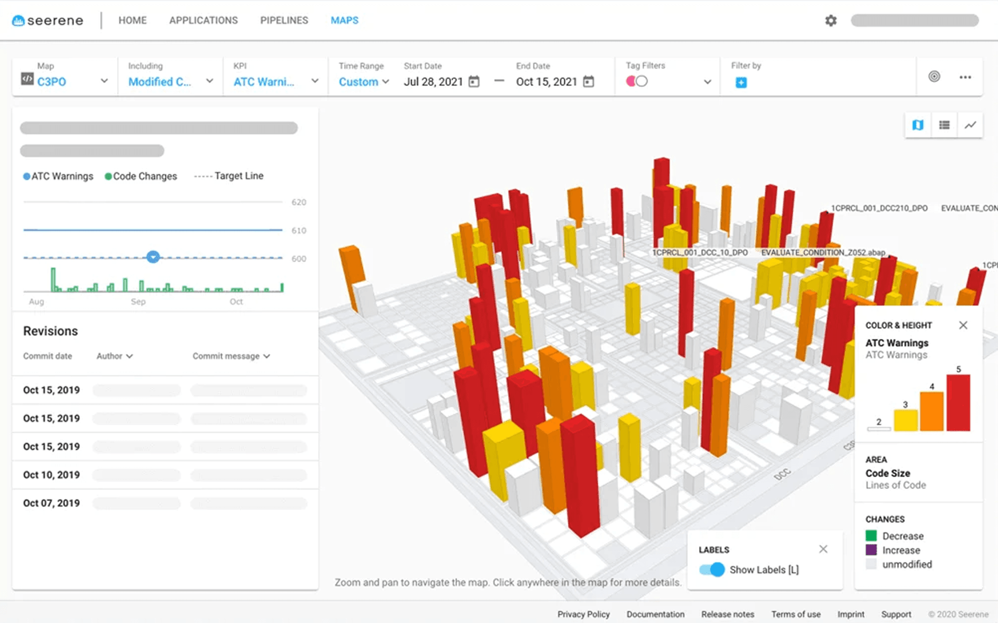Image resolution: width=998 pixels, height=623 pixels.
Task: Click the settings gear icon
Action: [x=830, y=20]
